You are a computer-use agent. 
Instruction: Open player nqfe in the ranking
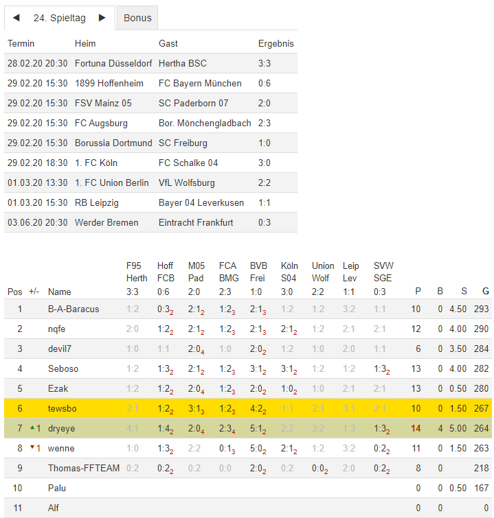pos(56,329)
